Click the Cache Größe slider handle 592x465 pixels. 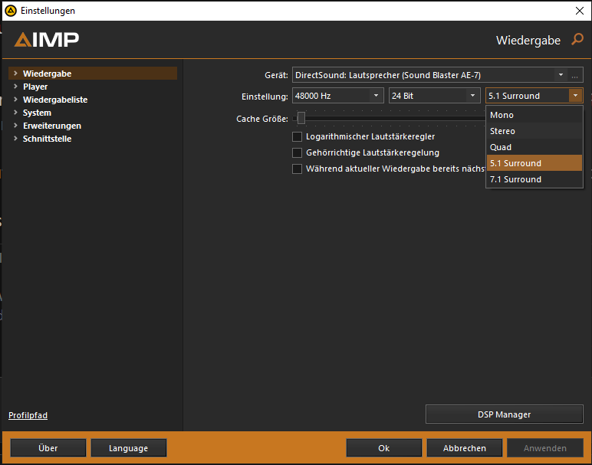(x=301, y=118)
